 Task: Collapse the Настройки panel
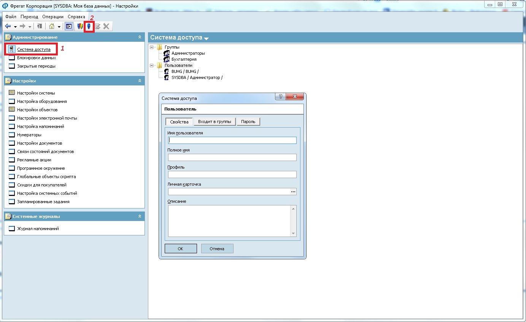point(140,81)
